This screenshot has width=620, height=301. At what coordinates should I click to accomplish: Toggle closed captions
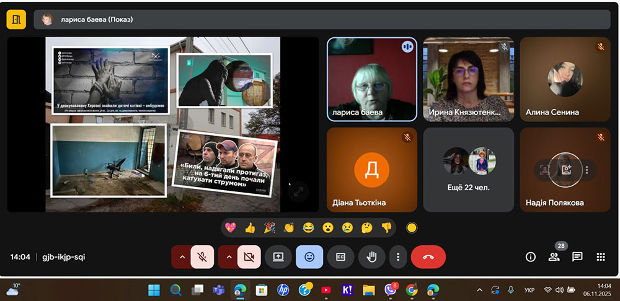click(340, 256)
